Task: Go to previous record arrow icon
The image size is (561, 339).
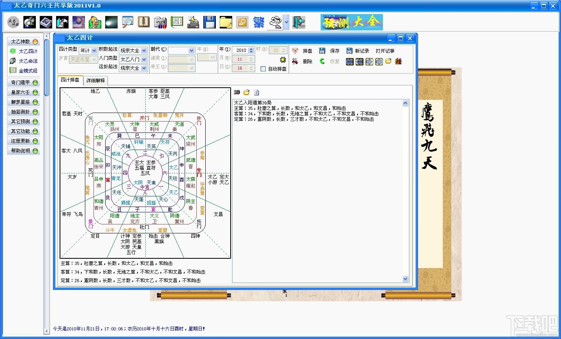Action: [360, 62]
